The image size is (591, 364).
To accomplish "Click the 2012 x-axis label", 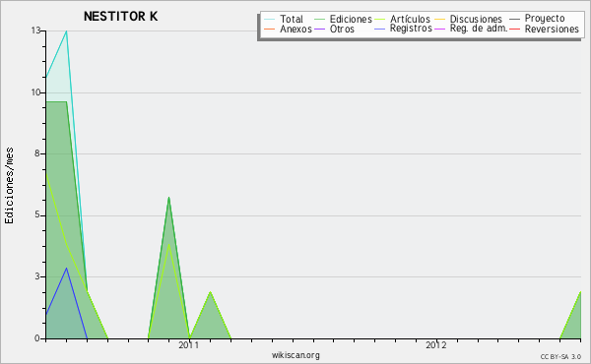I will 436,344.
